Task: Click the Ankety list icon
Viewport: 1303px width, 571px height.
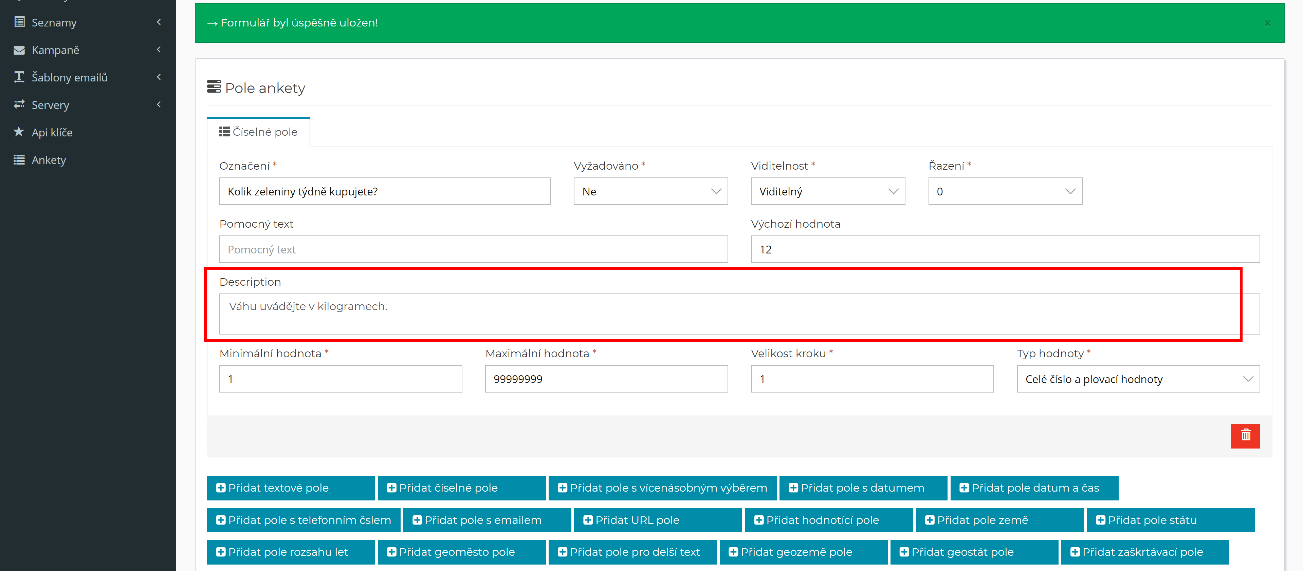Action: 19,160
